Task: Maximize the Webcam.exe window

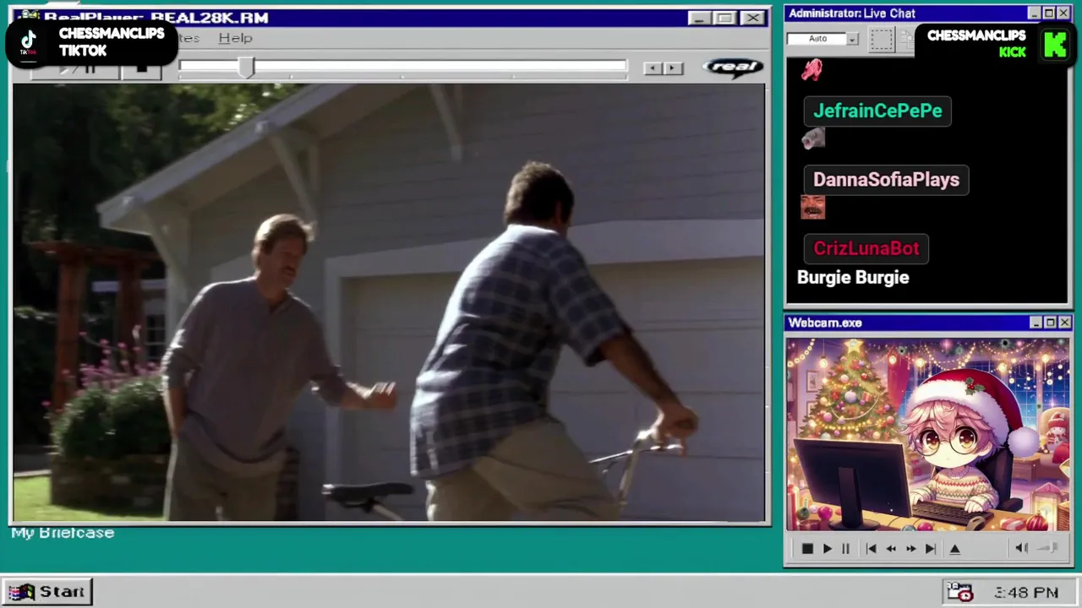Action: [x=1051, y=323]
